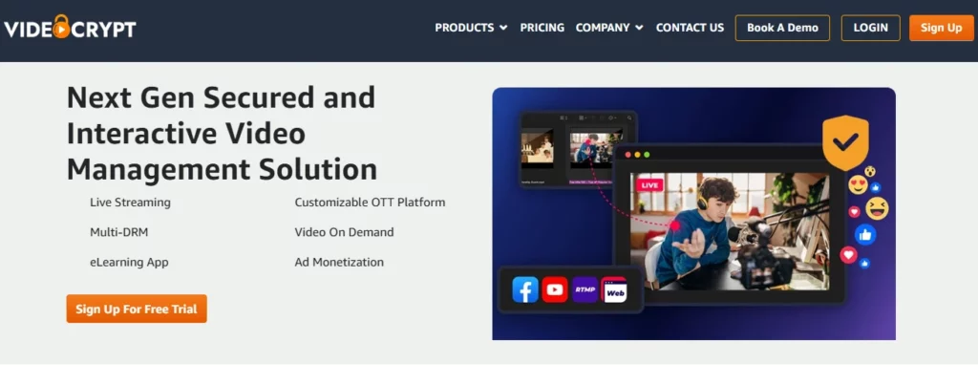
Task: Click the large blue thumbs-up reaction
Action: [x=865, y=235]
